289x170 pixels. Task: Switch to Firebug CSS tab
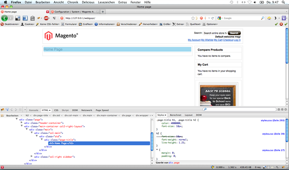pyautogui.click(x=56, y=110)
